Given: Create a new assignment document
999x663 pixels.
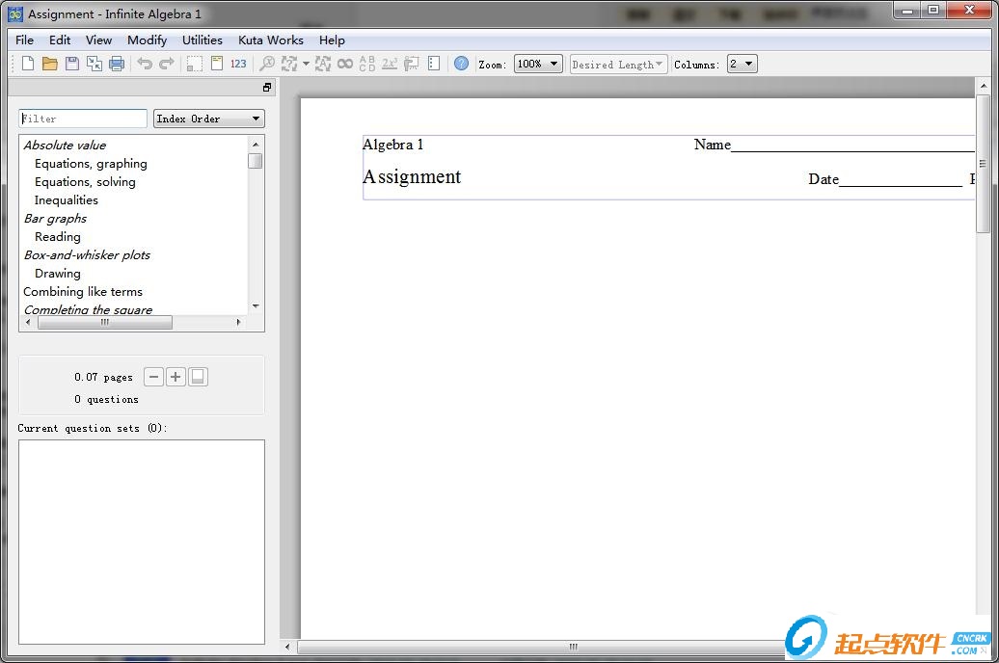Looking at the screenshot, I should (27, 64).
